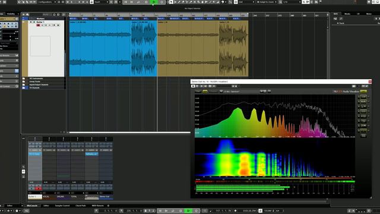This screenshot has height=214, width=380.
Task: Toggle the metronome click in bottom transport
Action: [260, 211]
